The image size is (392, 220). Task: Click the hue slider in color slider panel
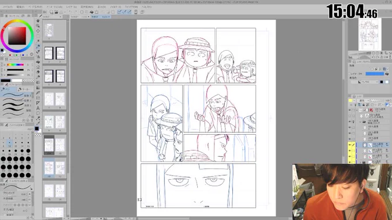click(15, 65)
